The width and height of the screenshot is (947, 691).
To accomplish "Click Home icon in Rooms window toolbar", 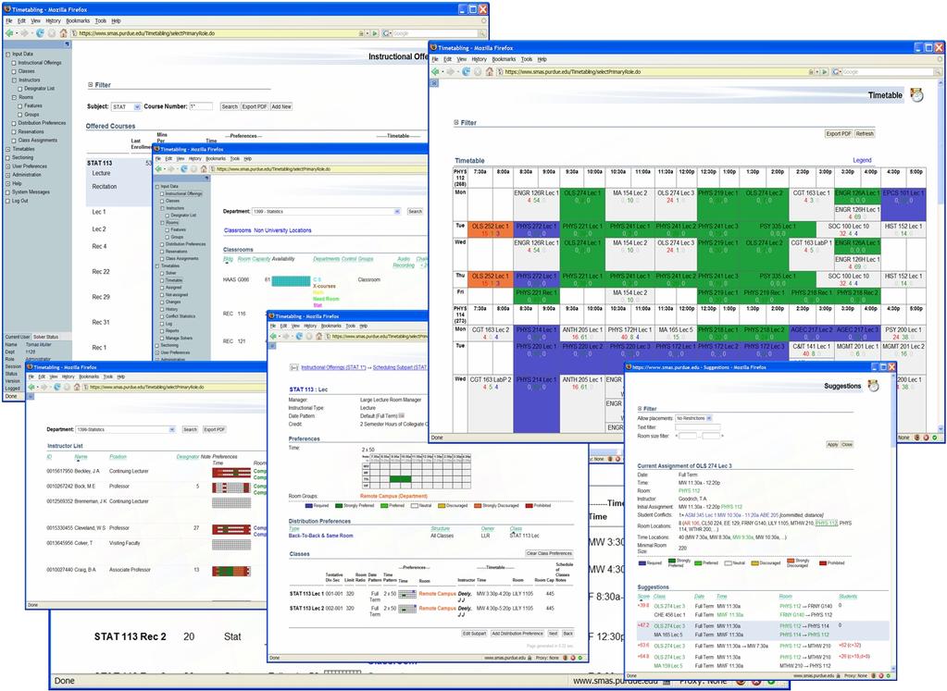I will click(204, 169).
